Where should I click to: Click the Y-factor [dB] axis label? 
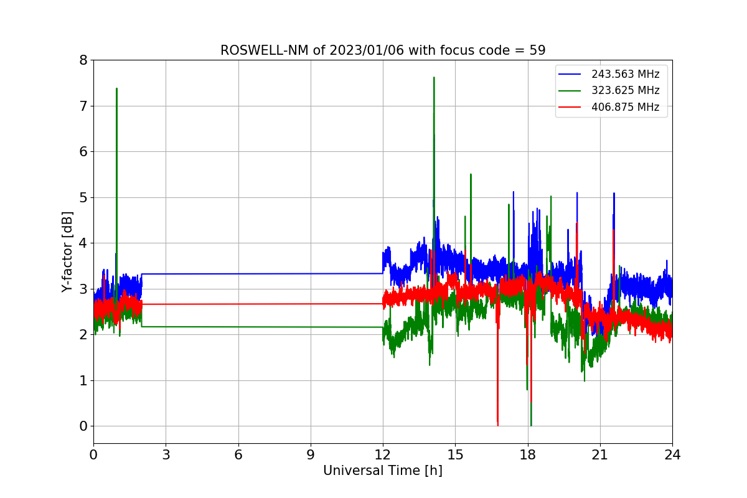(x=67, y=252)
